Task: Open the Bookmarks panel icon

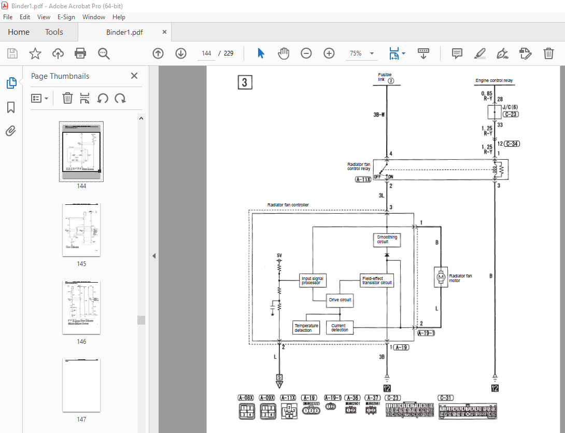Action: click(11, 107)
